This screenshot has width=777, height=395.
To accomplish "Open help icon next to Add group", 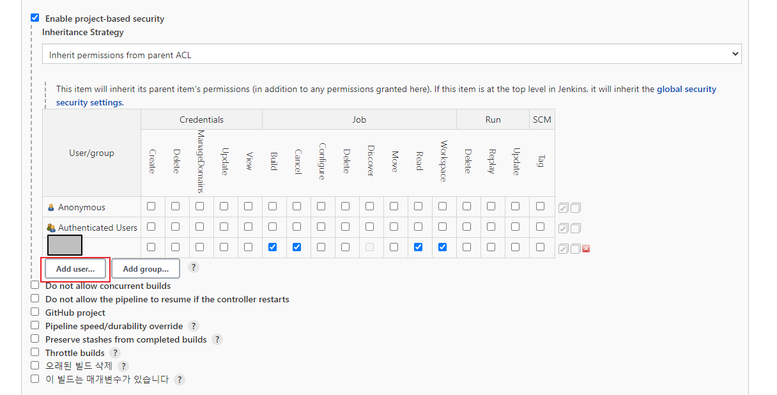I will pos(194,267).
